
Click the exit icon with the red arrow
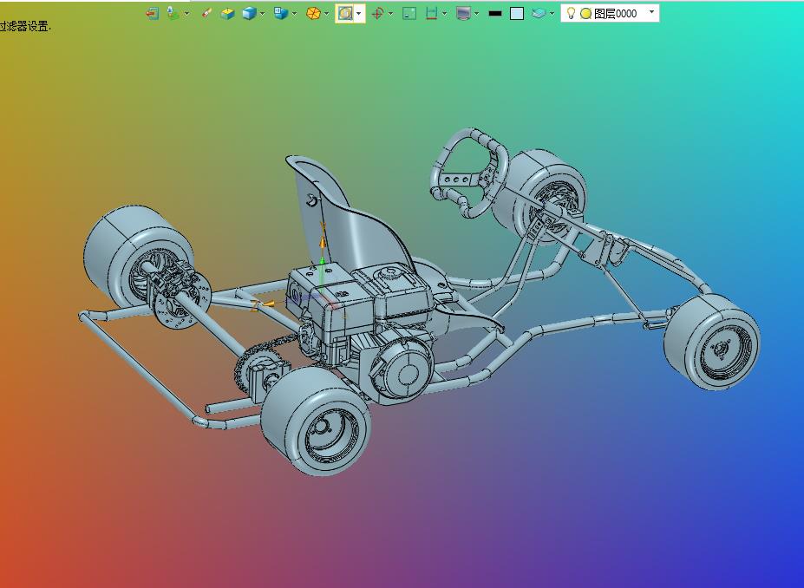(153, 13)
